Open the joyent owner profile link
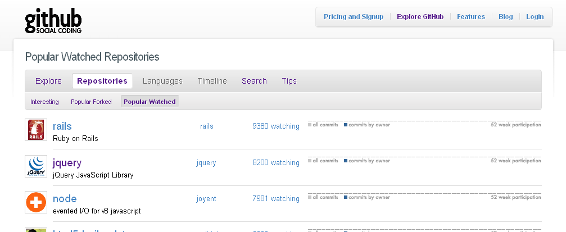The image size is (566, 232). (x=206, y=199)
